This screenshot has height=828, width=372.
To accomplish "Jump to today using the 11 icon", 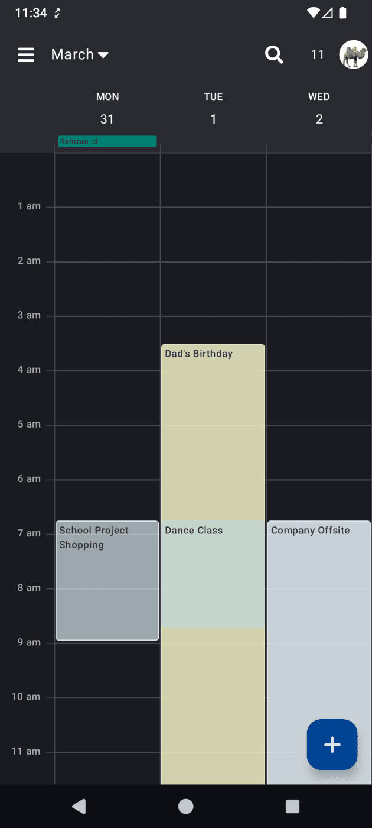I will (x=318, y=55).
